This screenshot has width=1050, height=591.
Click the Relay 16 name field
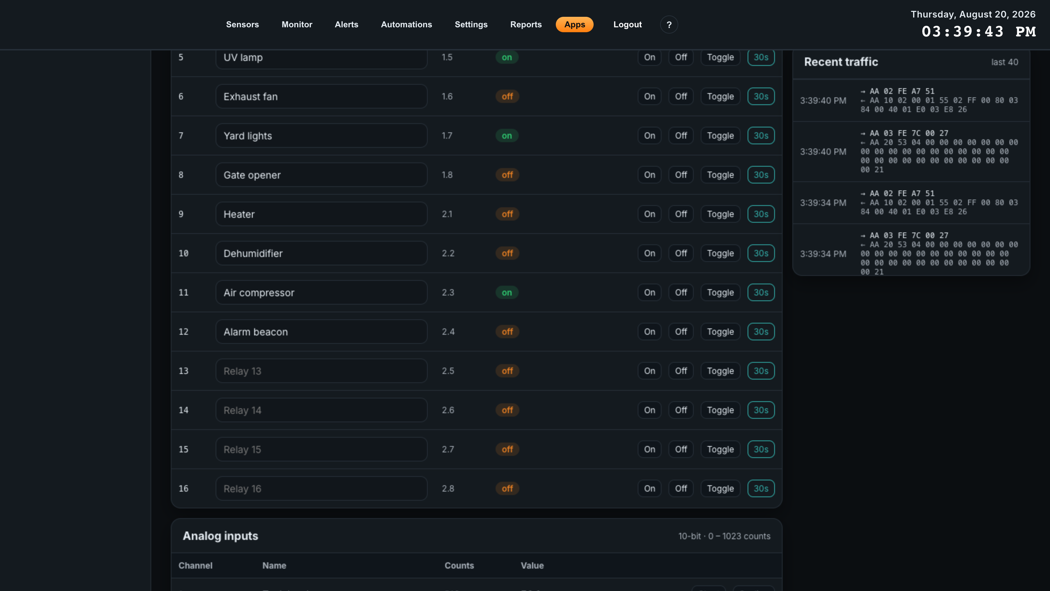click(321, 488)
